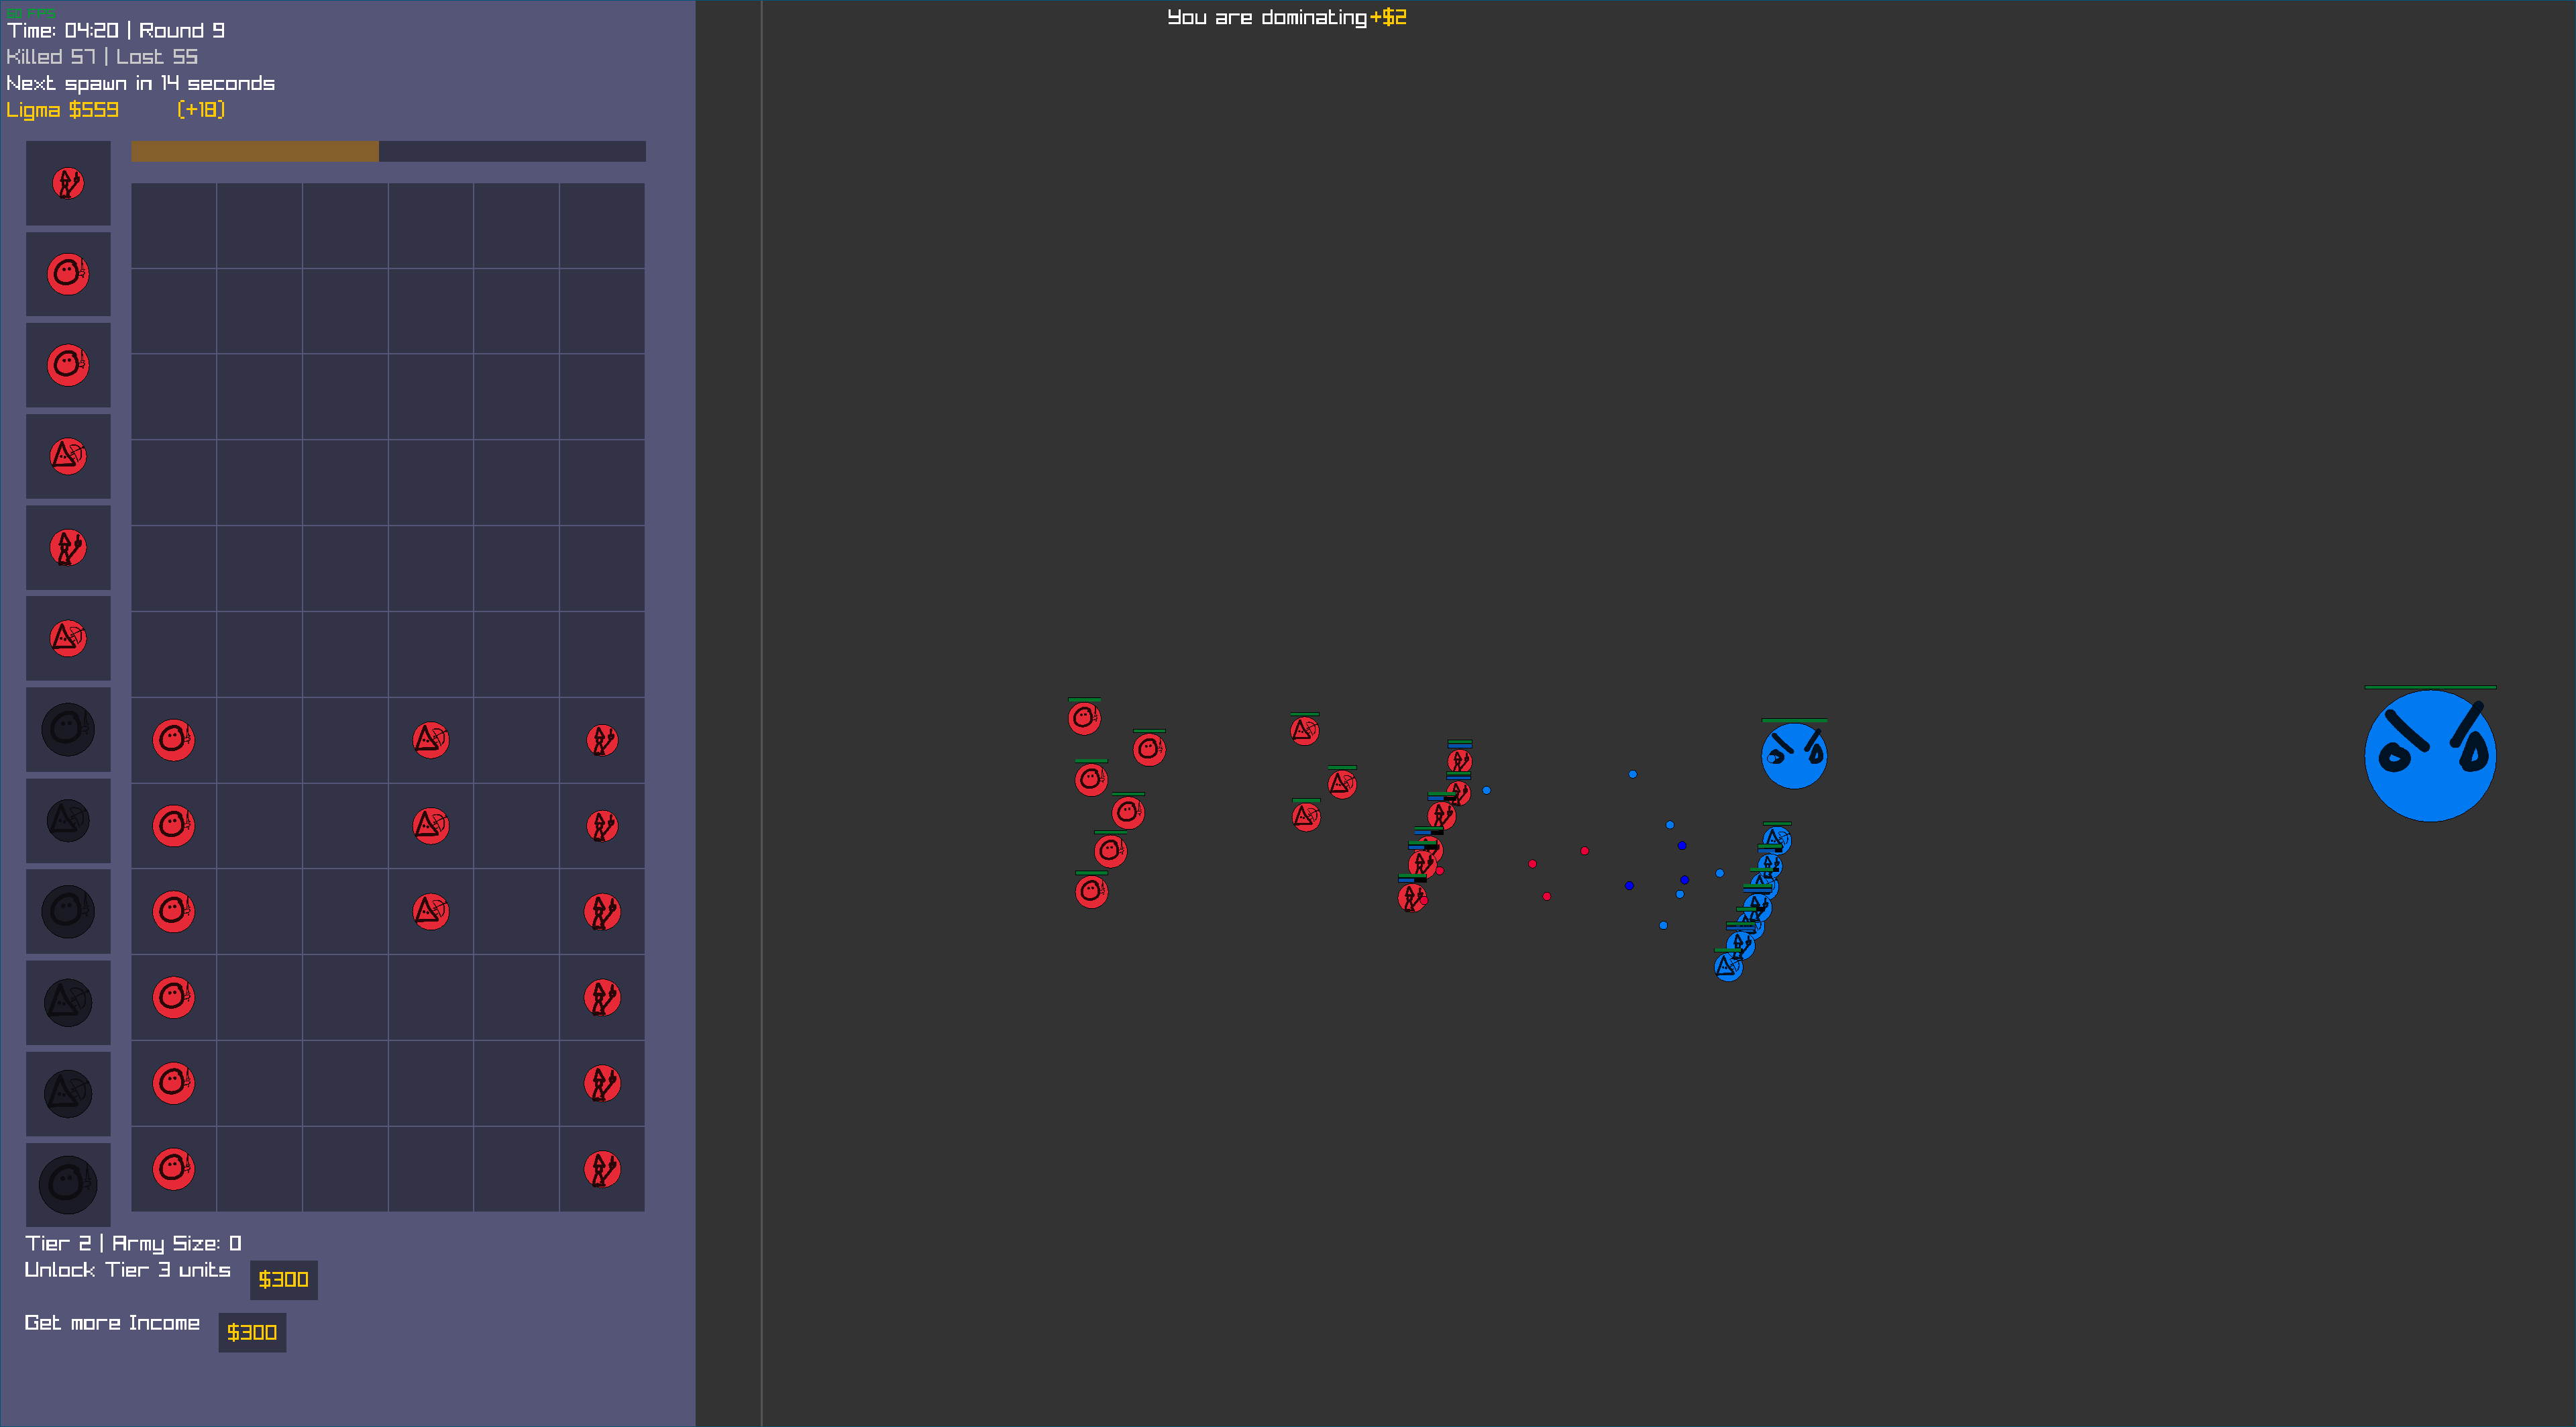Pick the last red archer in shop column
The height and width of the screenshot is (1427, 2576).
point(68,638)
